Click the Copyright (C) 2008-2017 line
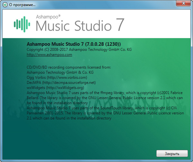This screenshot has height=162, width=193. pyautogui.click(x=79, y=49)
